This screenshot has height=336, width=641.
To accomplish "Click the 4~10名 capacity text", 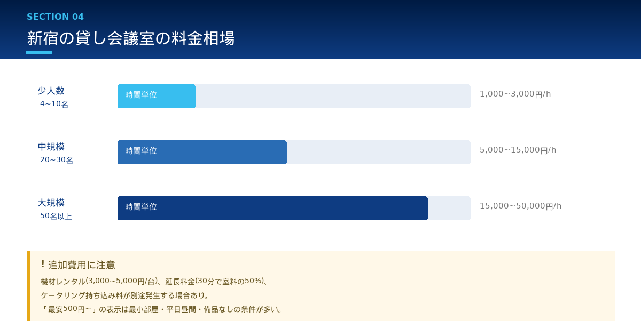I will coord(54,104).
